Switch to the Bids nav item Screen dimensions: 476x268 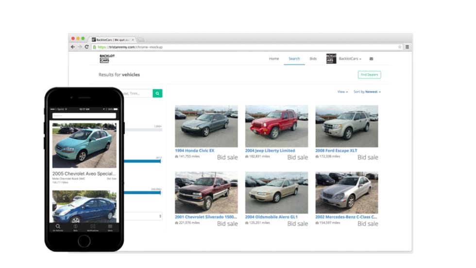[313, 59]
